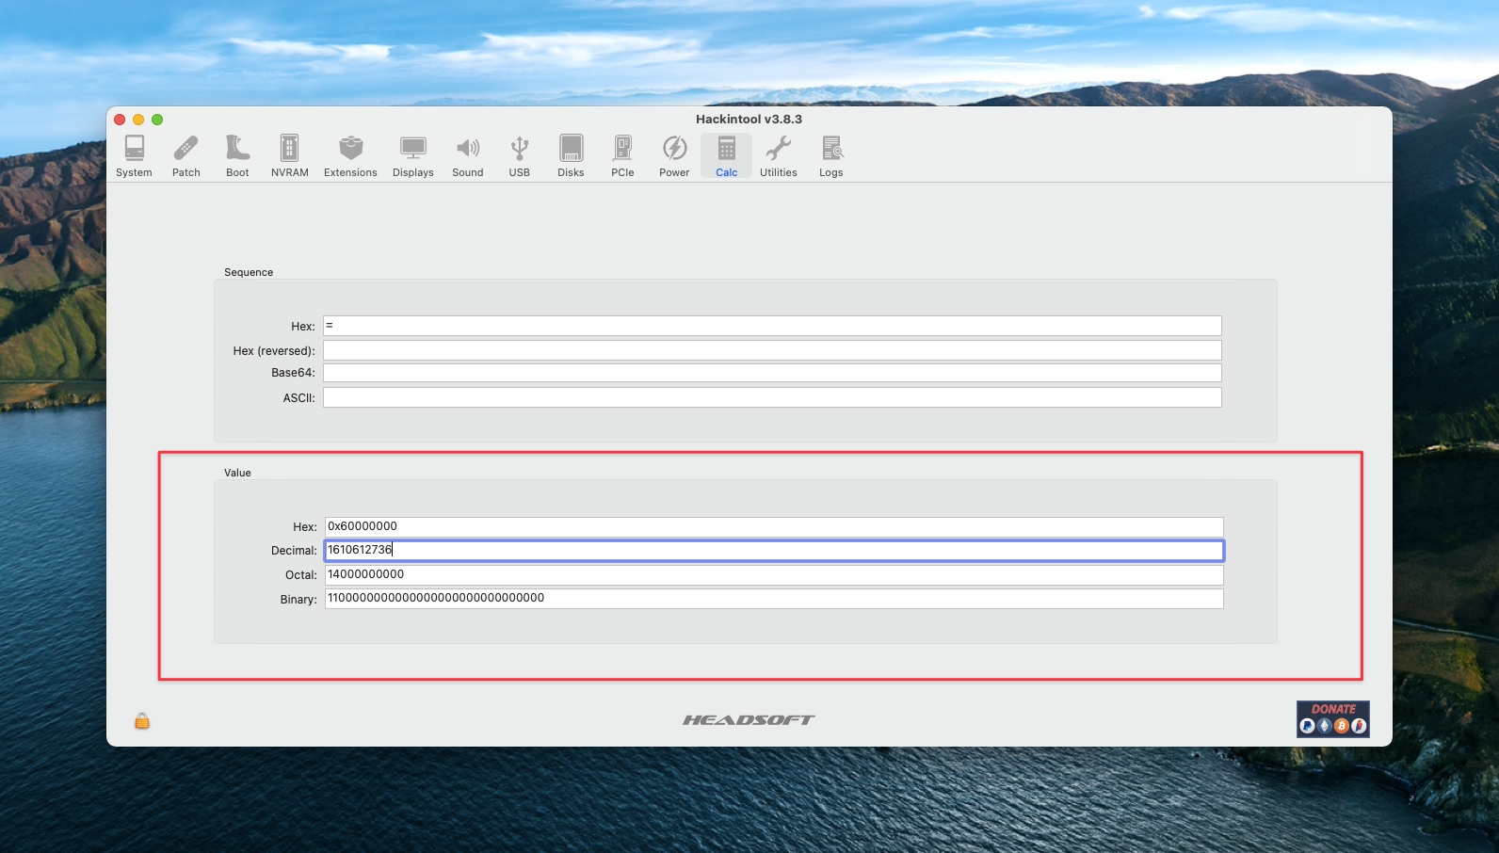Open the Utilities wrench section
1499x853 pixels.
point(778,155)
